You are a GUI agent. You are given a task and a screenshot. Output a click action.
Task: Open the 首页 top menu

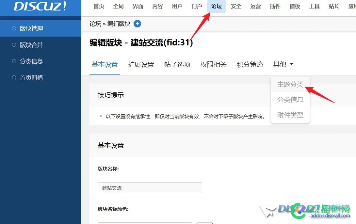pyautogui.click(x=99, y=6)
